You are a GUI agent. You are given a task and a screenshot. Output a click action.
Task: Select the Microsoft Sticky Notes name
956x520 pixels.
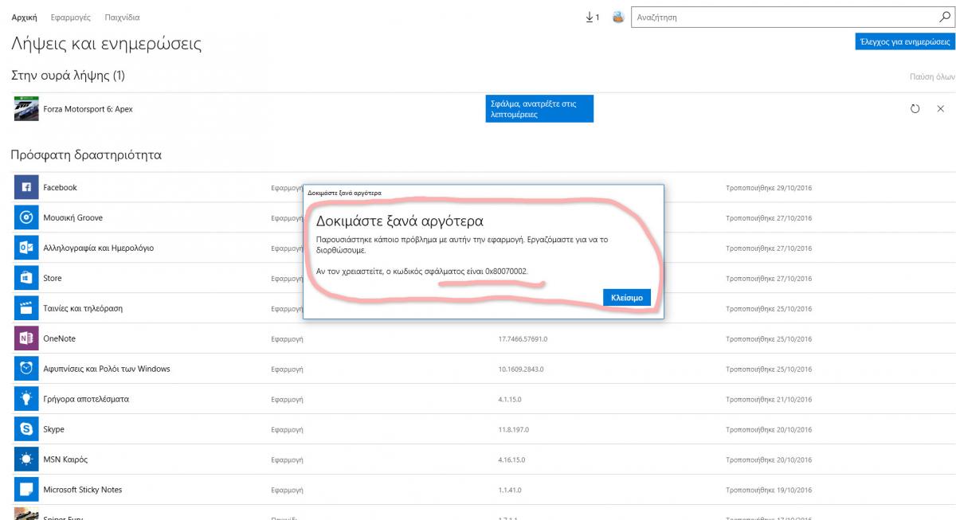tap(83, 491)
